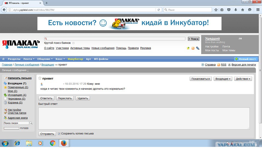This screenshot has height=153, width=262.
Task: Reload the page with the refresh icon
Action: pos(159,10)
